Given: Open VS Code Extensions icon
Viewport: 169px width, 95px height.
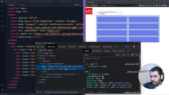Looking at the screenshot, I should [3, 26].
